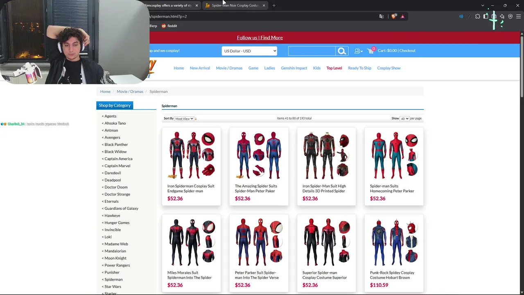The image size is (524, 295).
Task: Open the Iron Spider-Man 3D Printed thumbnail
Action: click(x=326, y=155)
